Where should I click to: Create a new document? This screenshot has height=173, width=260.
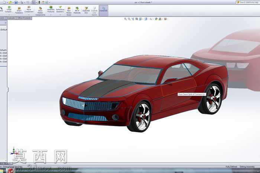[4, 2]
